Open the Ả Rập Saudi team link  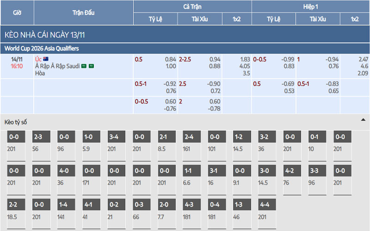(57, 66)
